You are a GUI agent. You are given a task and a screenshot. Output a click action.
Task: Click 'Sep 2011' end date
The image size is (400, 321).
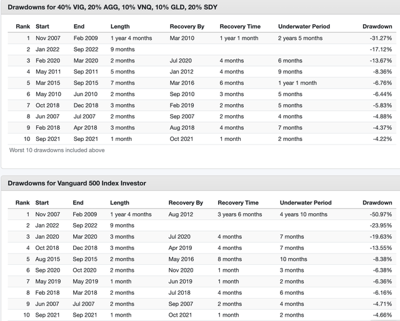(86, 72)
